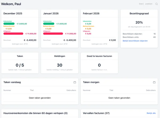The height and width of the screenshot is (118, 160).
Task: Open the Goed te keuren facturen card
Action: tap(99, 63)
